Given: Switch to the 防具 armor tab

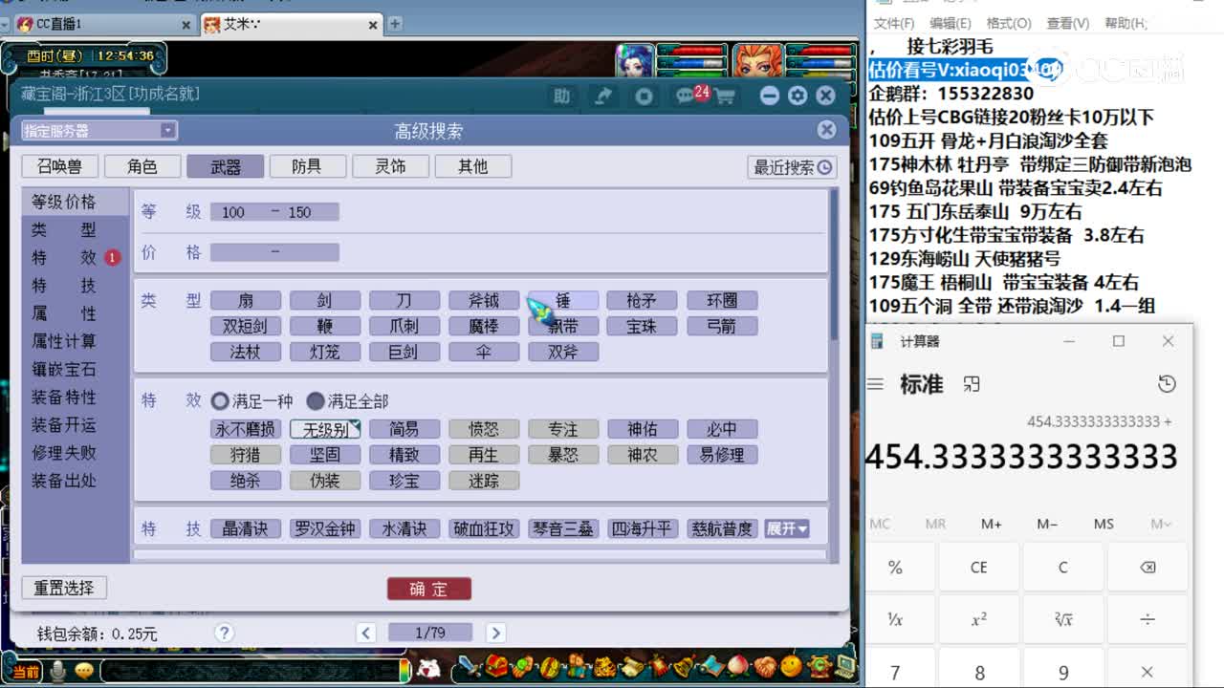Looking at the screenshot, I should pyautogui.click(x=308, y=165).
